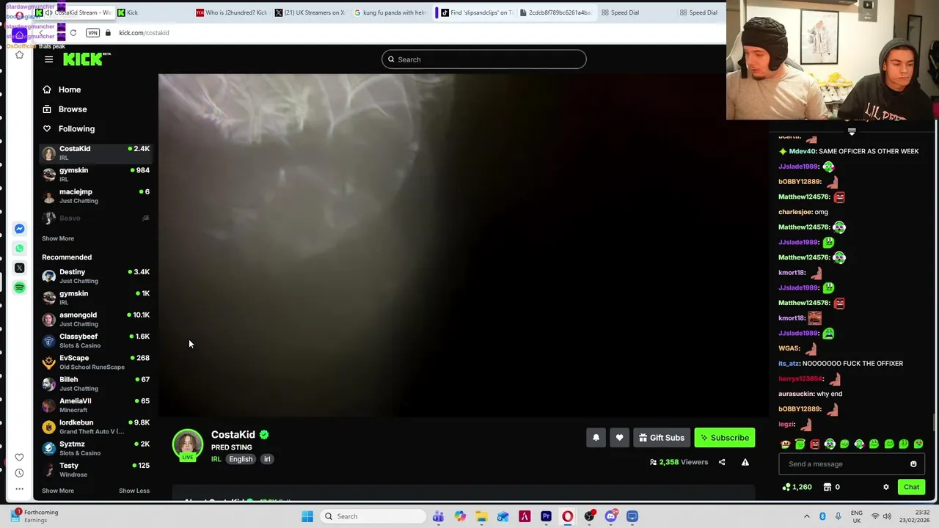Collapse Recommended list with Show Less
Screen dimensions: 939x528
click(134, 491)
